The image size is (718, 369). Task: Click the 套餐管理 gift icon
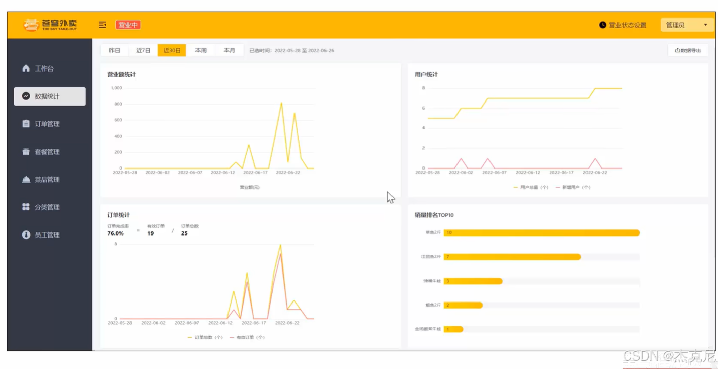pos(26,151)
